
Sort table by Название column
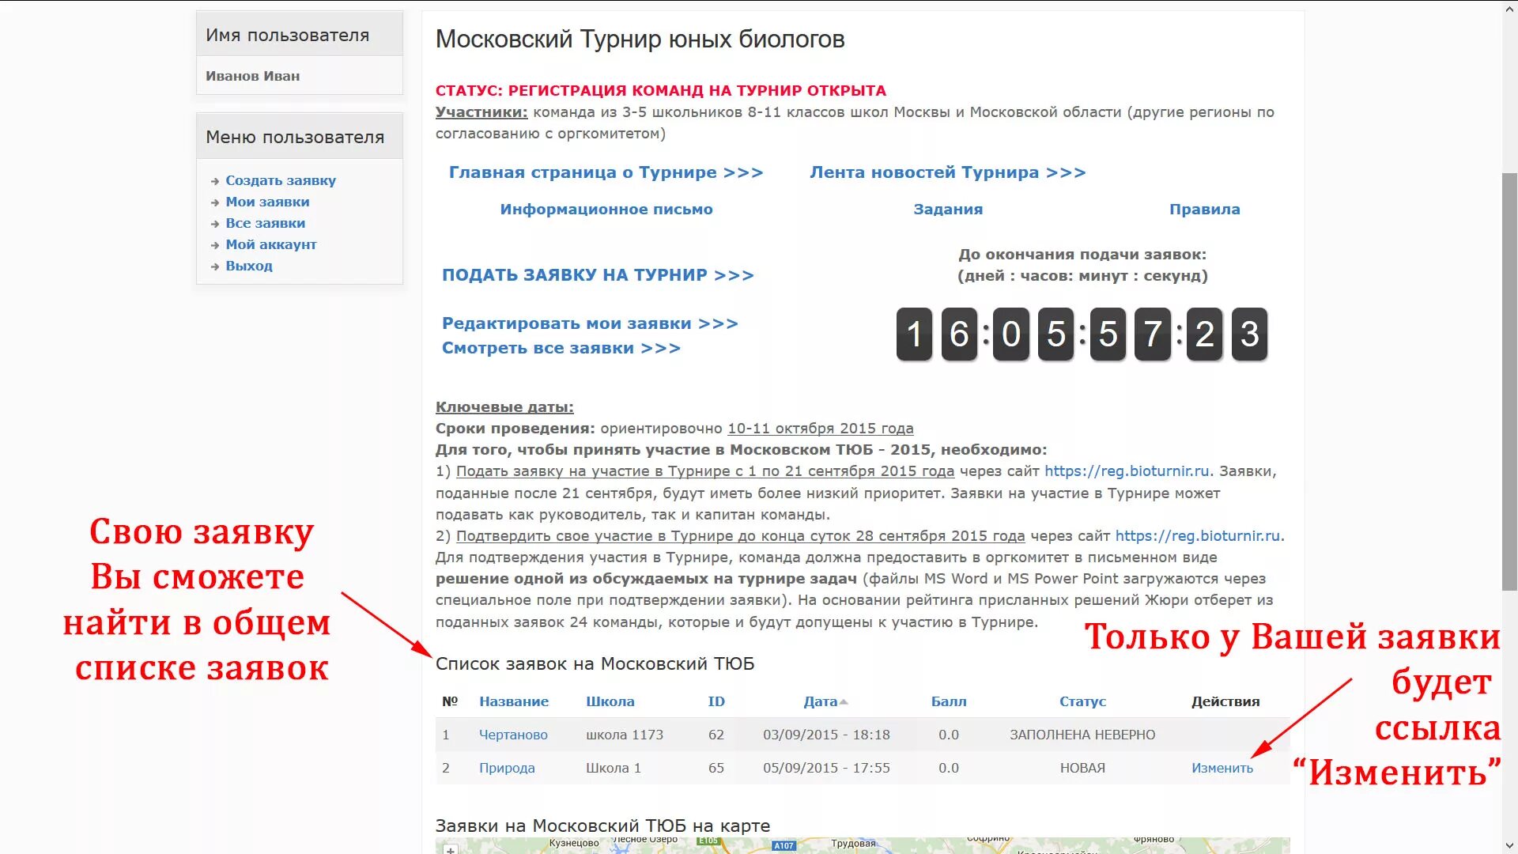coord(514,701)
